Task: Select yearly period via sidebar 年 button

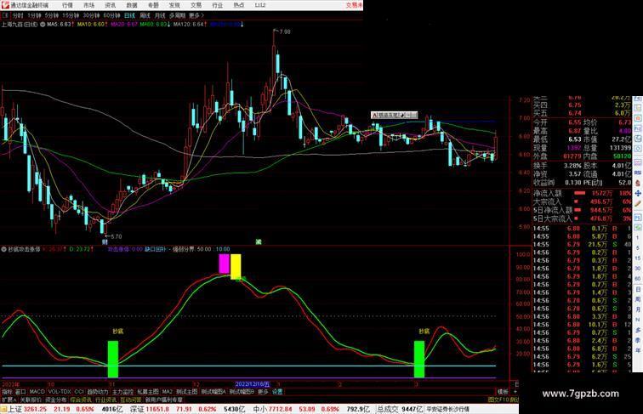Action: pos(638,350)
